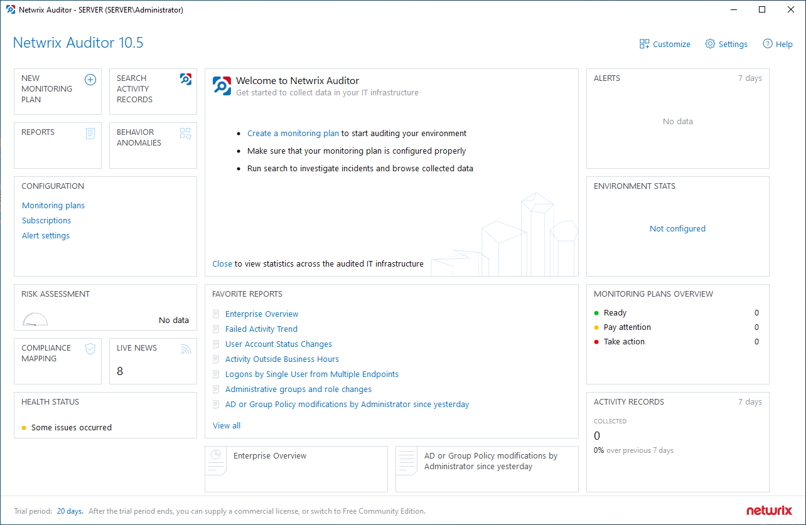Select the Customize option in header

(x=665, y=44)
